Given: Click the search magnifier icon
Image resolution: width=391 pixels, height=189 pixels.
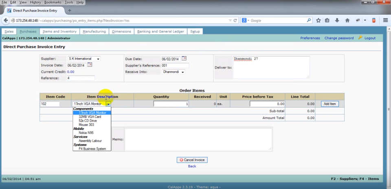Looking at the screenshot, I should 309,20.
